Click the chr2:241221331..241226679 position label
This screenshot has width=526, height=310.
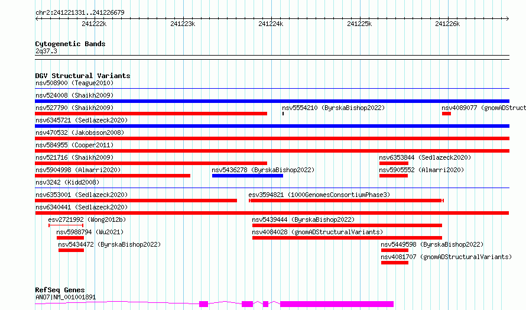pos(80,12)
